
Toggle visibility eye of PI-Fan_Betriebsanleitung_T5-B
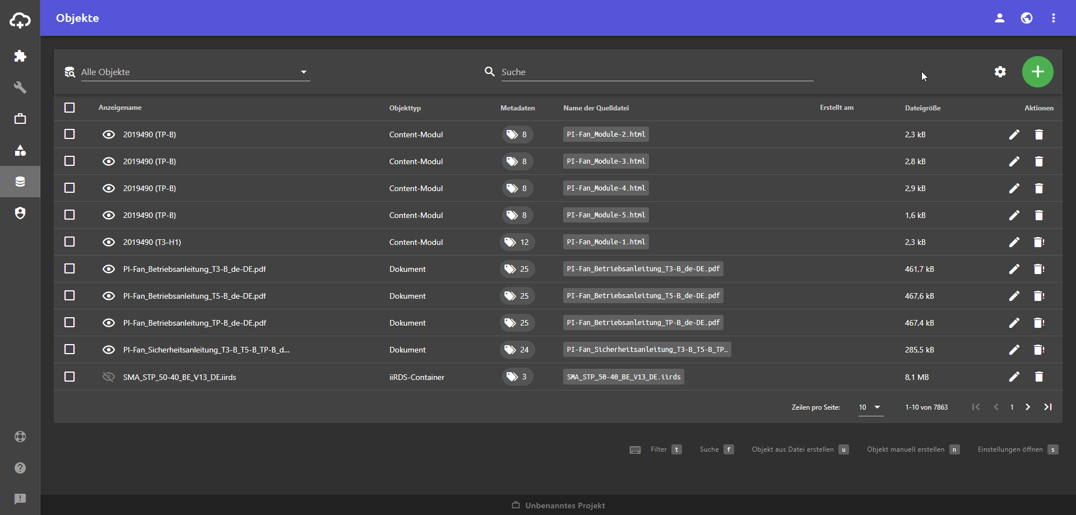pyautogui.click(x=109, y=296)
